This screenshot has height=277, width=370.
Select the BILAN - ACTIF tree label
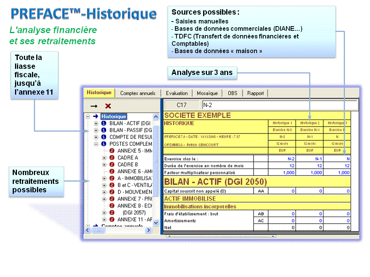130,123
